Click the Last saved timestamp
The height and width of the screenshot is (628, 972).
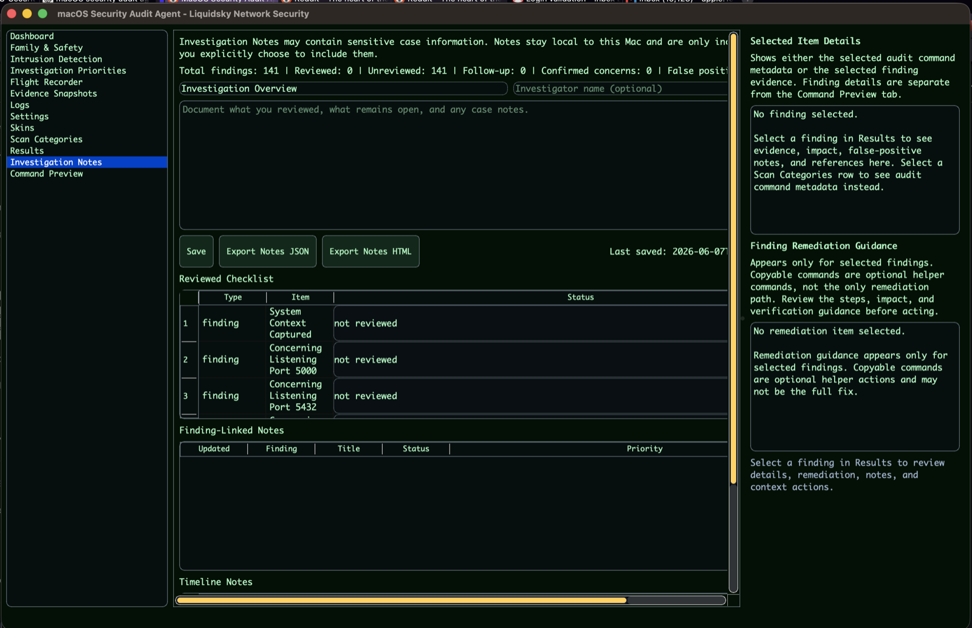[x=668, y=252]
